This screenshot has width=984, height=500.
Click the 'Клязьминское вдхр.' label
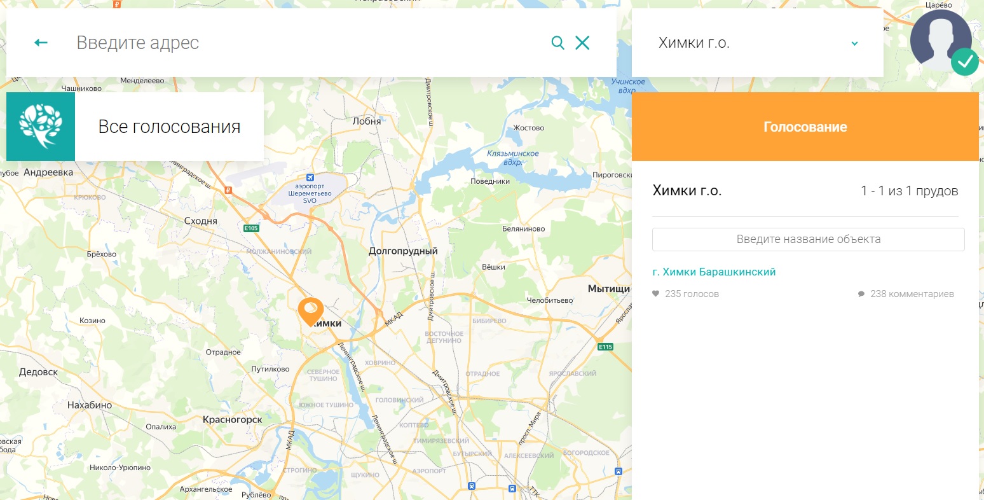[512, 157]
